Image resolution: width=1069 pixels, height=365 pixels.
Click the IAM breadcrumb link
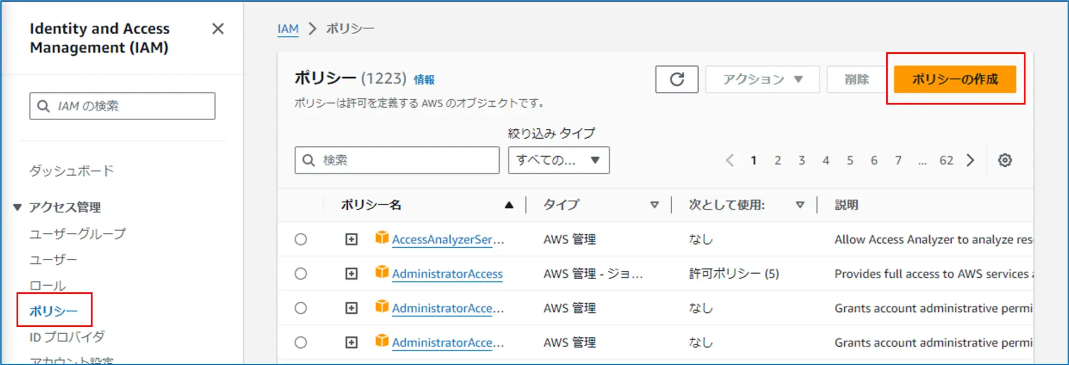(x=288, y=29)
